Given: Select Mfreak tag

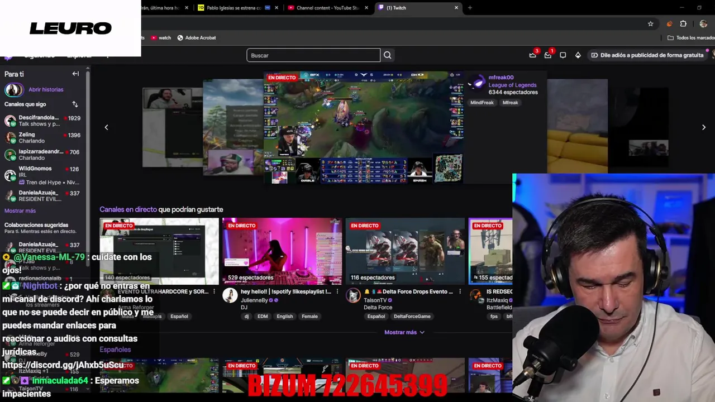Looking at the screenshot, I should point(510,103).
